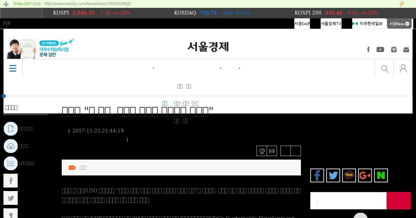Visit Seoul Economy Facebook page from header
The image size is (416, 218).
coord(368,49)
